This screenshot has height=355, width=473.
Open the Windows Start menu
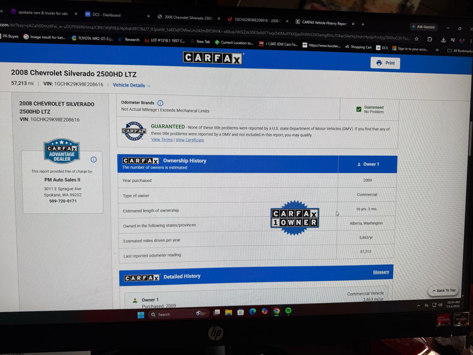click(141, 315)
